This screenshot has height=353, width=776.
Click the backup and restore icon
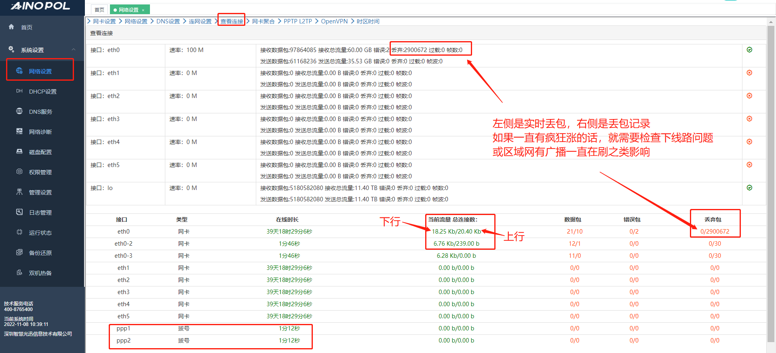[x=19, y=253]
